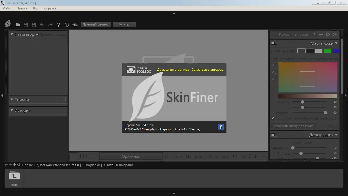Select the skin color eyedropper tool
The width and height of the screenshot is (348, 196).
tap(274, 65)
